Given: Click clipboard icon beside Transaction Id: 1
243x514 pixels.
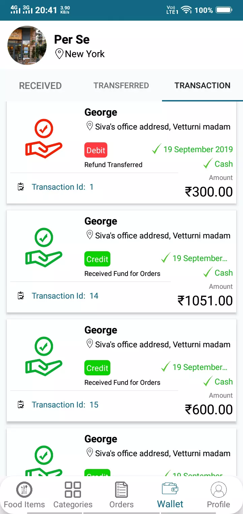Looking at the screenshot, I should pos(21,187).
